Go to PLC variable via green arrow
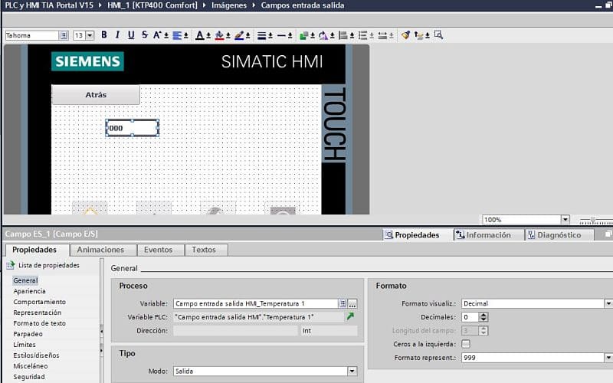The image size is (613, 383). [x=350, y=316]
